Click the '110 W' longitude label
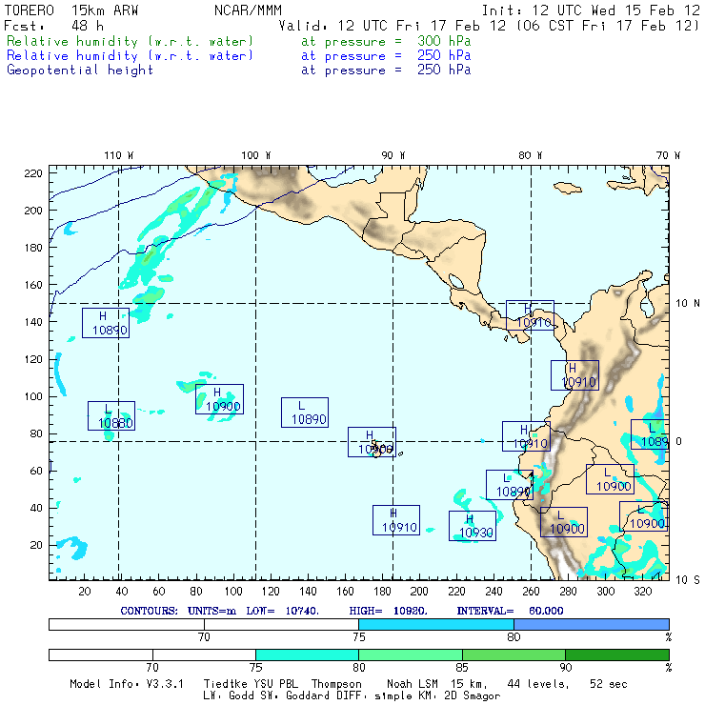705x705 pixels. click(x=119, y=155)
